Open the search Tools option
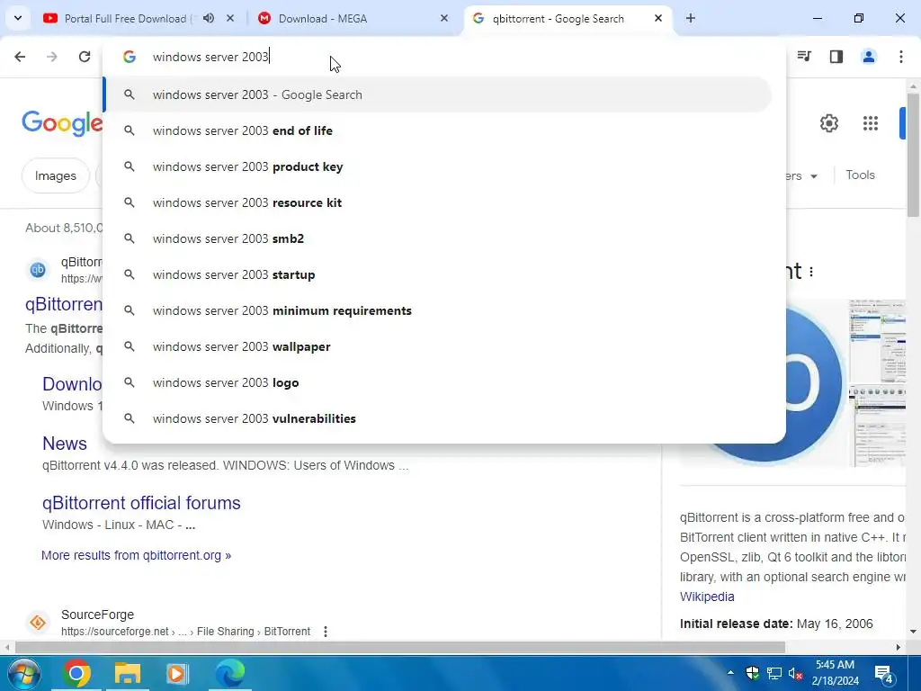This screenshot has width=921, height=691. [860, 175]
